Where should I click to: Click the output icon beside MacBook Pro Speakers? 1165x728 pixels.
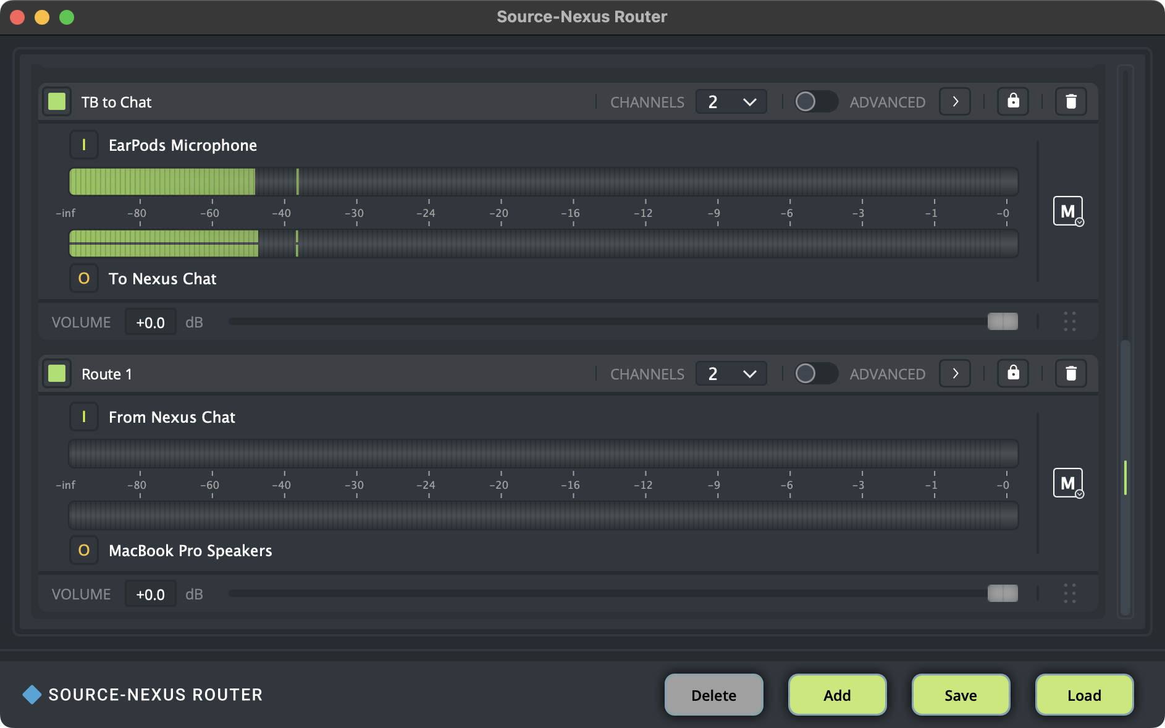click(x=84, y=551)
